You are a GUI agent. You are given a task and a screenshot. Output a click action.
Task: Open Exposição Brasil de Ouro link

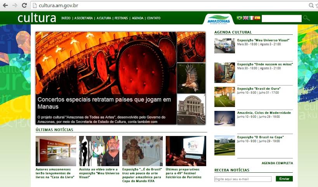tap(259, 88)
